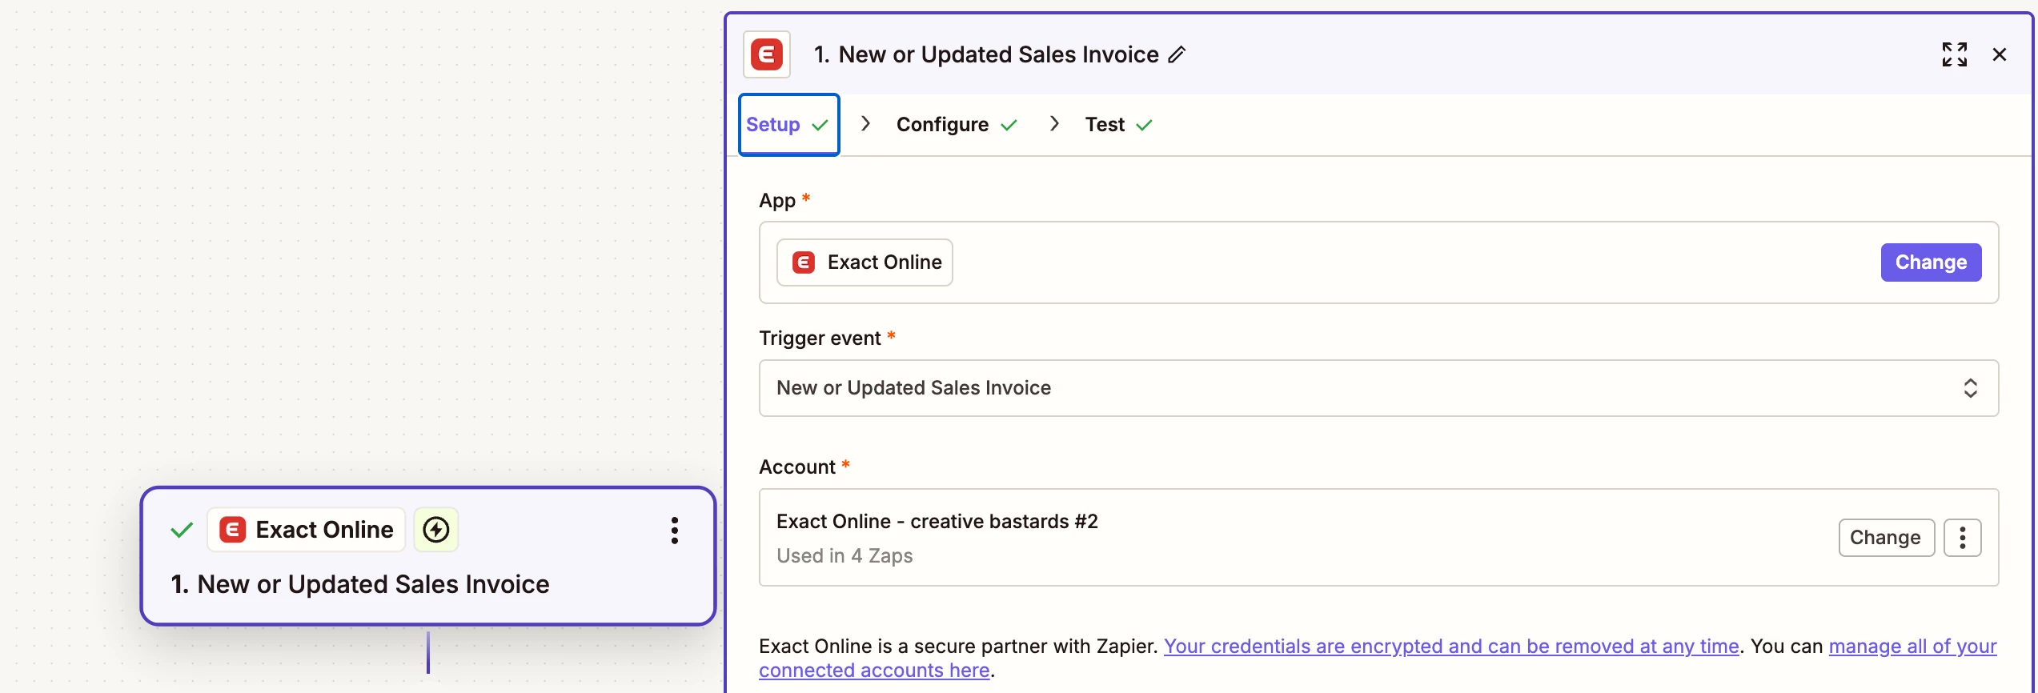Expand the panel to full screen
The height and width of the screenshot is (693, 2038).
point(1955,54)
